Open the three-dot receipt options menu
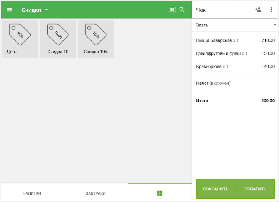This screenshot has height=202, width=279. pyautogui.click(x=271, y=10)
